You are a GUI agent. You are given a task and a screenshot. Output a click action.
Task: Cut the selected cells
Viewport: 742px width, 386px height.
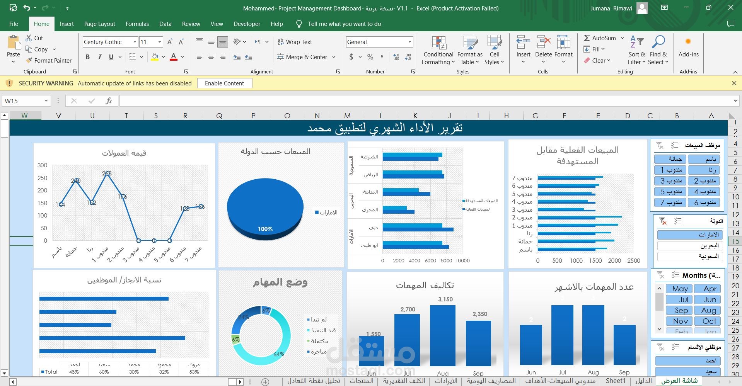coord(34,38)
